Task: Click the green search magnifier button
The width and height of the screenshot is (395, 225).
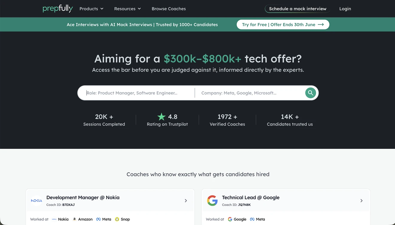Action: coord(311,93)
